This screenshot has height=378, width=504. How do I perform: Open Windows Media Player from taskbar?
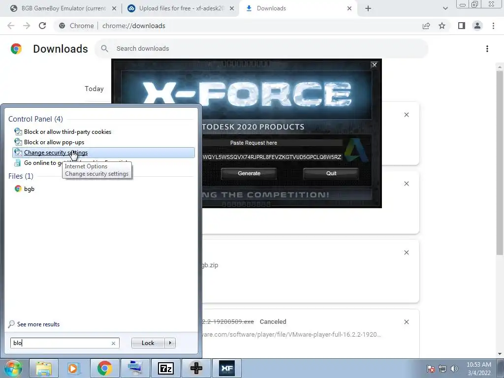click(x=74, y=368)
